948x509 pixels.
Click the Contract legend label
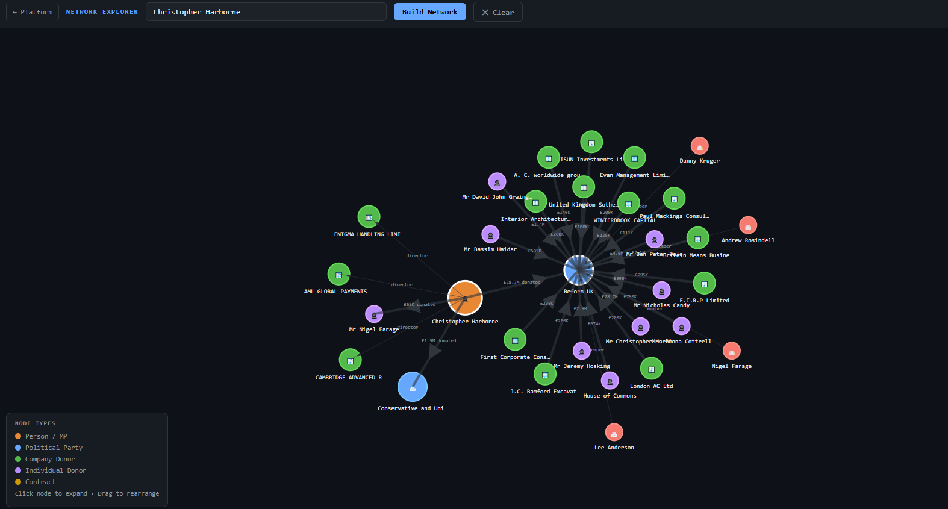(x=40, y=482)
